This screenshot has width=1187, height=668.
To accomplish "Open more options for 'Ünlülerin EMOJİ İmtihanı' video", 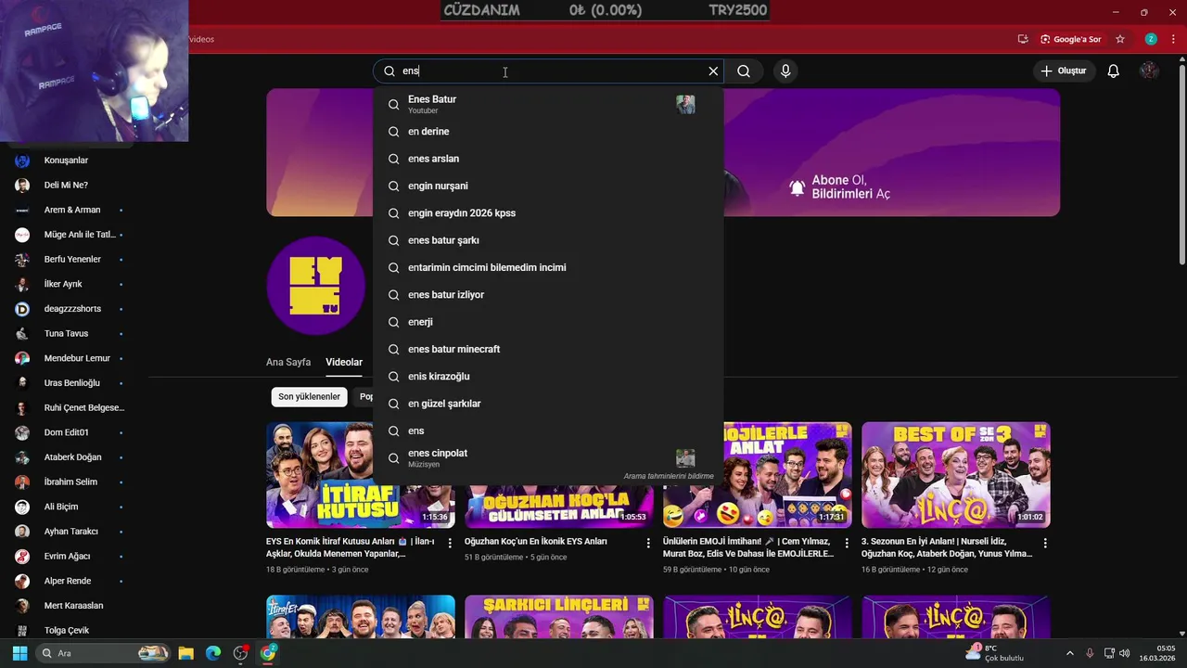I will coord(847,544).
